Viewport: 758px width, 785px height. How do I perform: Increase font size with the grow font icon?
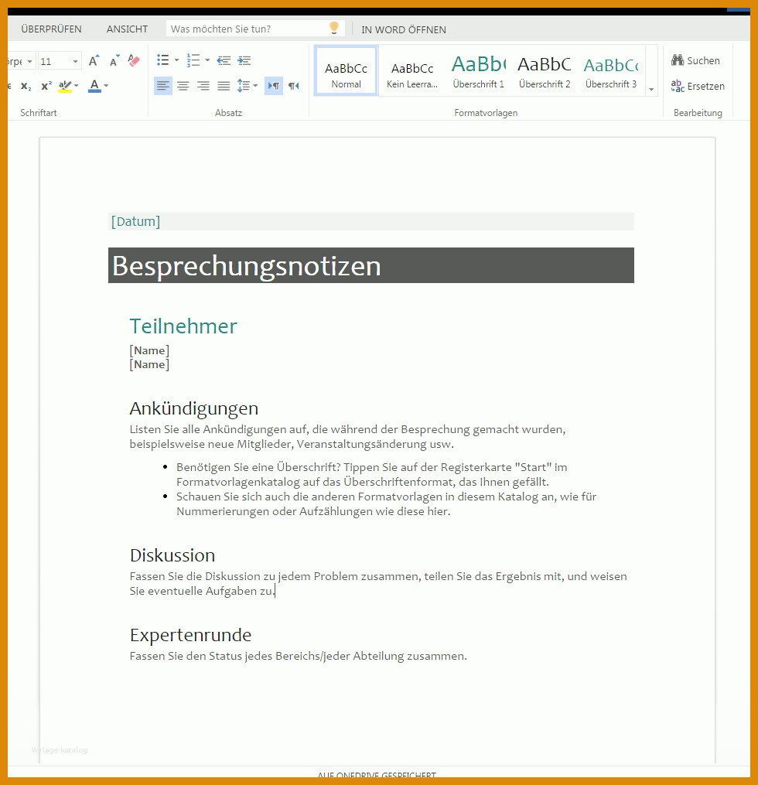pos(94,60)
